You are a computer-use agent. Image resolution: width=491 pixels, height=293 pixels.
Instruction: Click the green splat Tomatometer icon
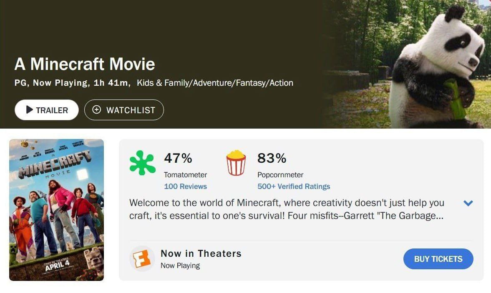pos(142,162)
